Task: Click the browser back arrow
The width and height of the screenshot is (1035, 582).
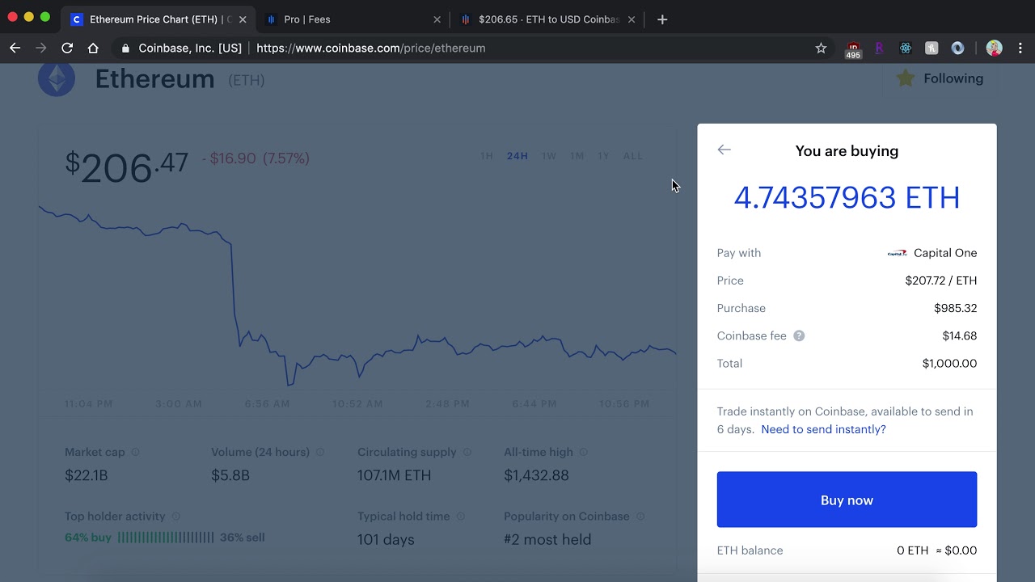Action: (15, 48)
